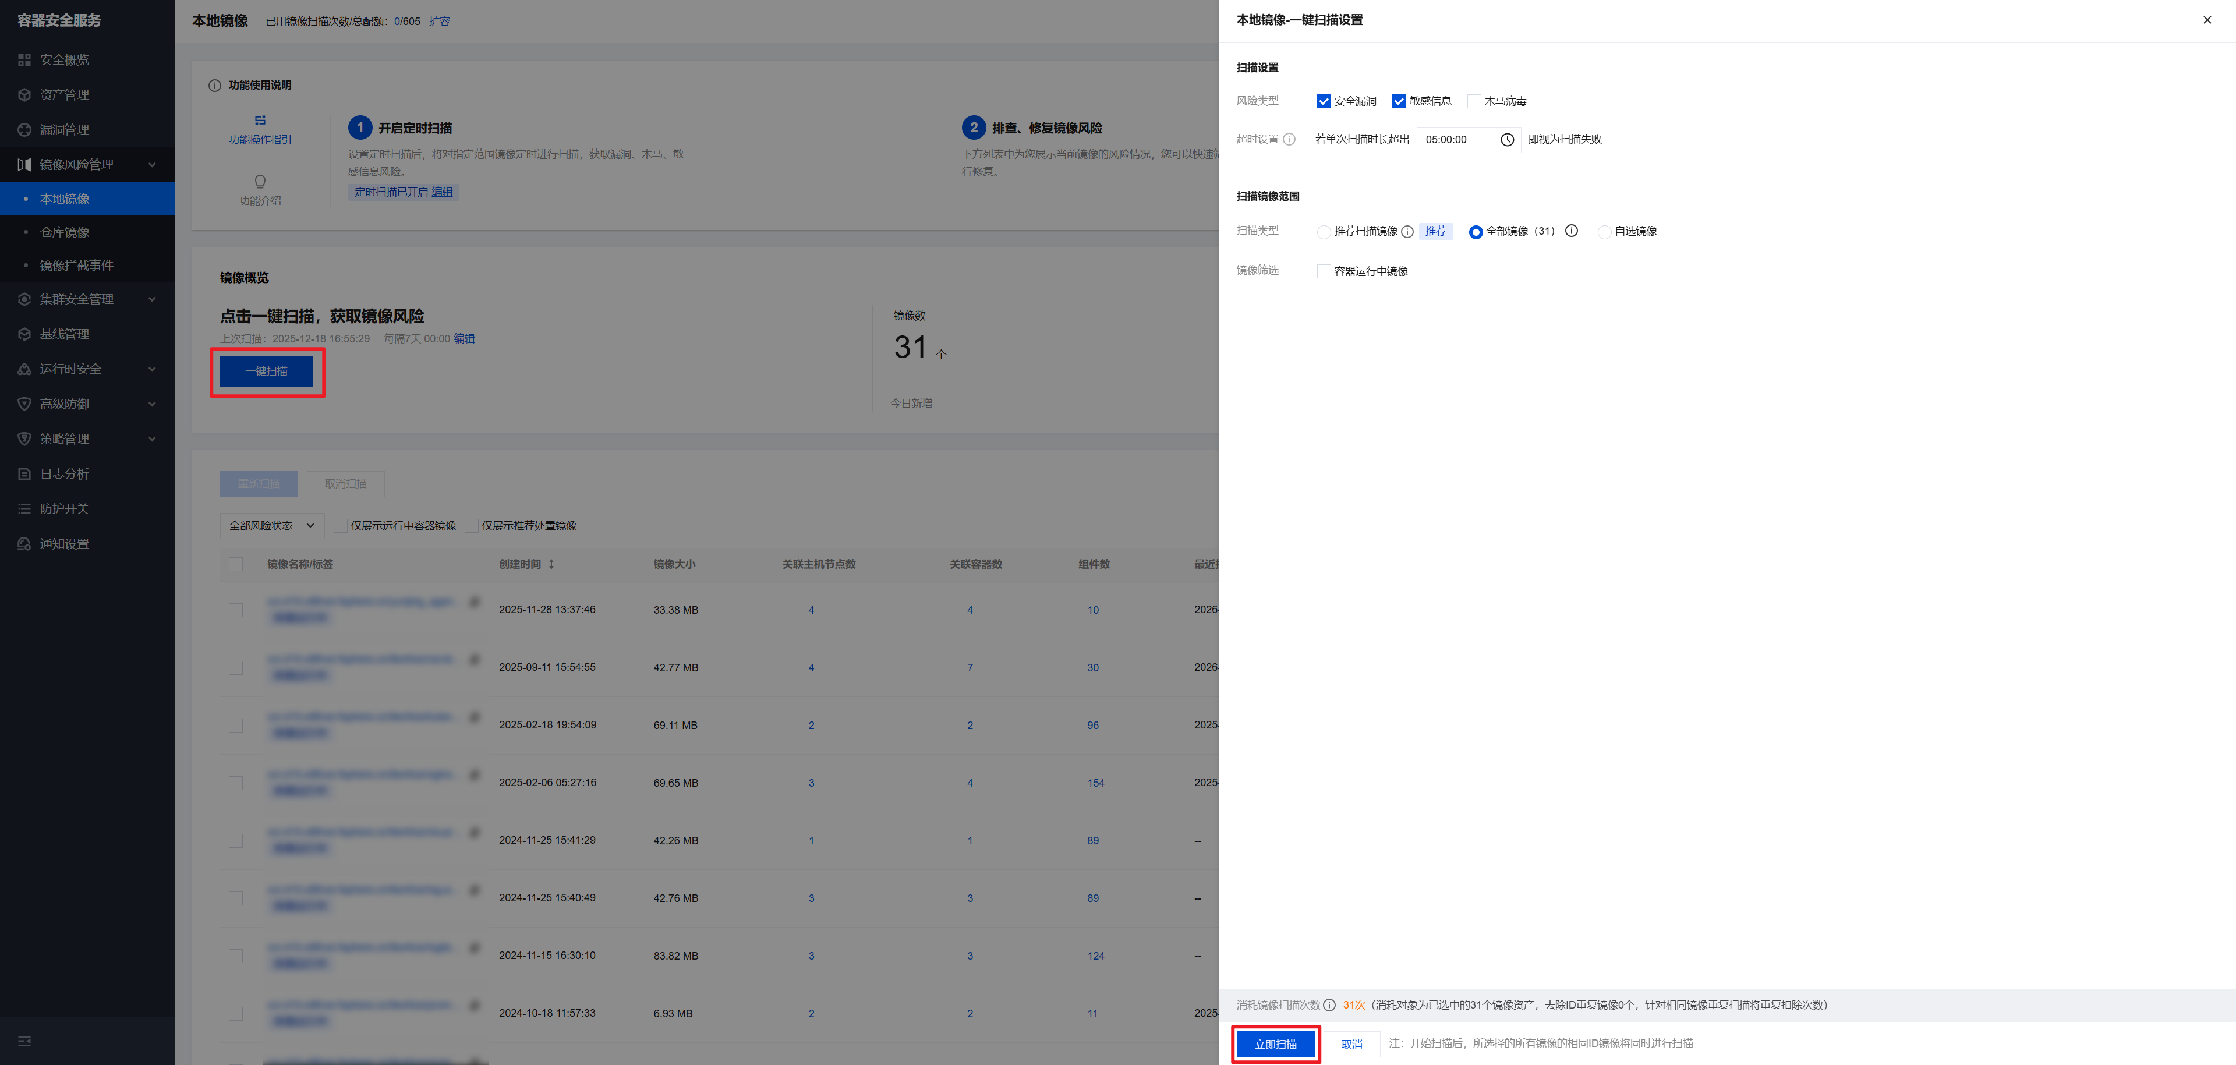
Task: Open 日志分析 in the sidebar
Action: pos(64,474)
